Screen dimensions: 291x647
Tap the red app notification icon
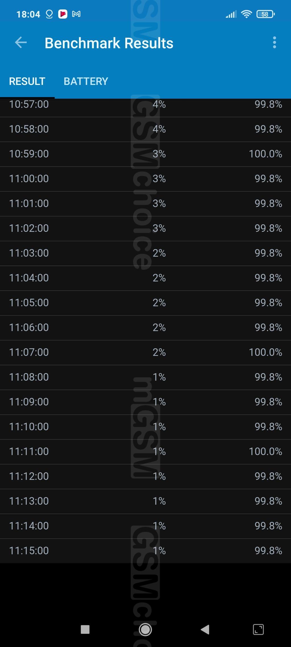coord(63,14)
